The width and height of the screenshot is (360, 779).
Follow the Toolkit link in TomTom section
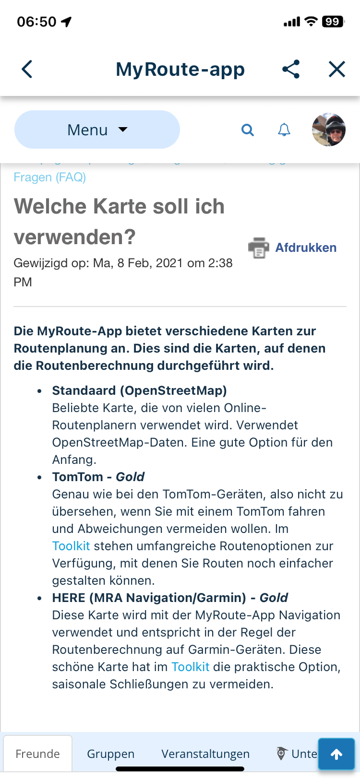(x=71, y=546)
